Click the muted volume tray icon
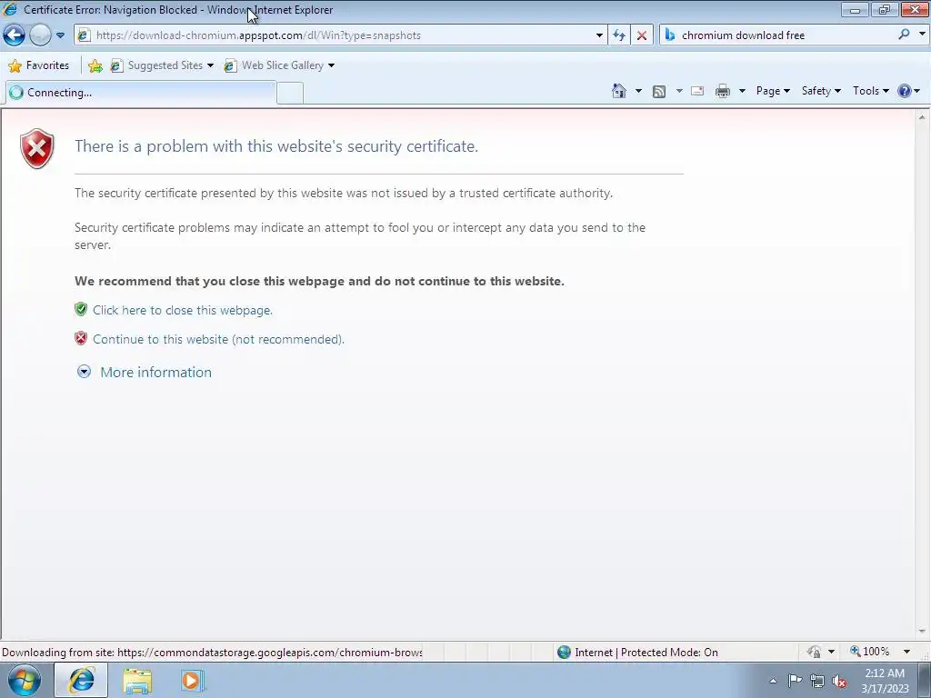931x698 pixels. click(x=839, y=681)
